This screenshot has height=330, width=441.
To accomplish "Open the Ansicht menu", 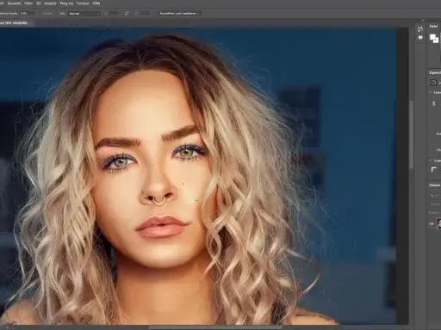I will pos(50,3).
